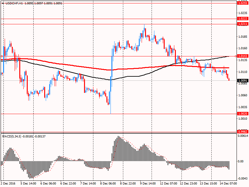Select the 1.0020 red price label
This screenshot has height=187, width=249.
coord(242,114)
